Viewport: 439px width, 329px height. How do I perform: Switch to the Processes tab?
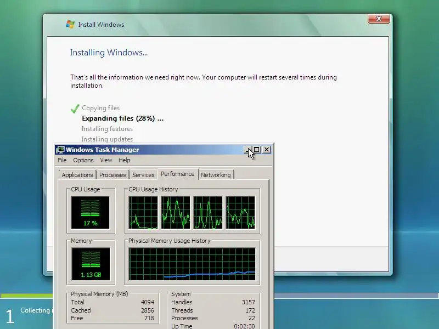[112, 175]
